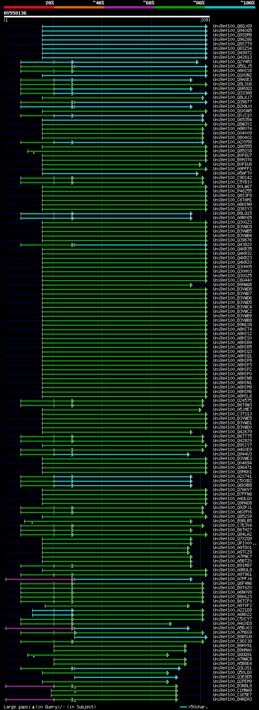259x710 pixels.
Task: Open hit UniRef100_A9TVF2
Action: click(232, 605)
